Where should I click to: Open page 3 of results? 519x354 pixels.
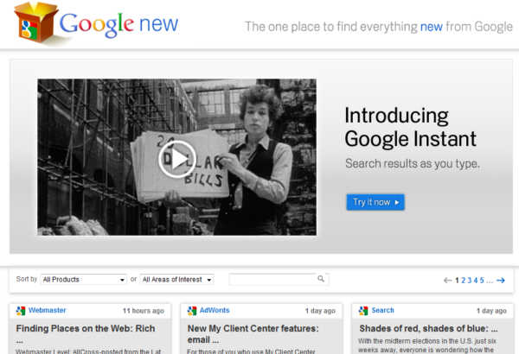tap(470, 281)
